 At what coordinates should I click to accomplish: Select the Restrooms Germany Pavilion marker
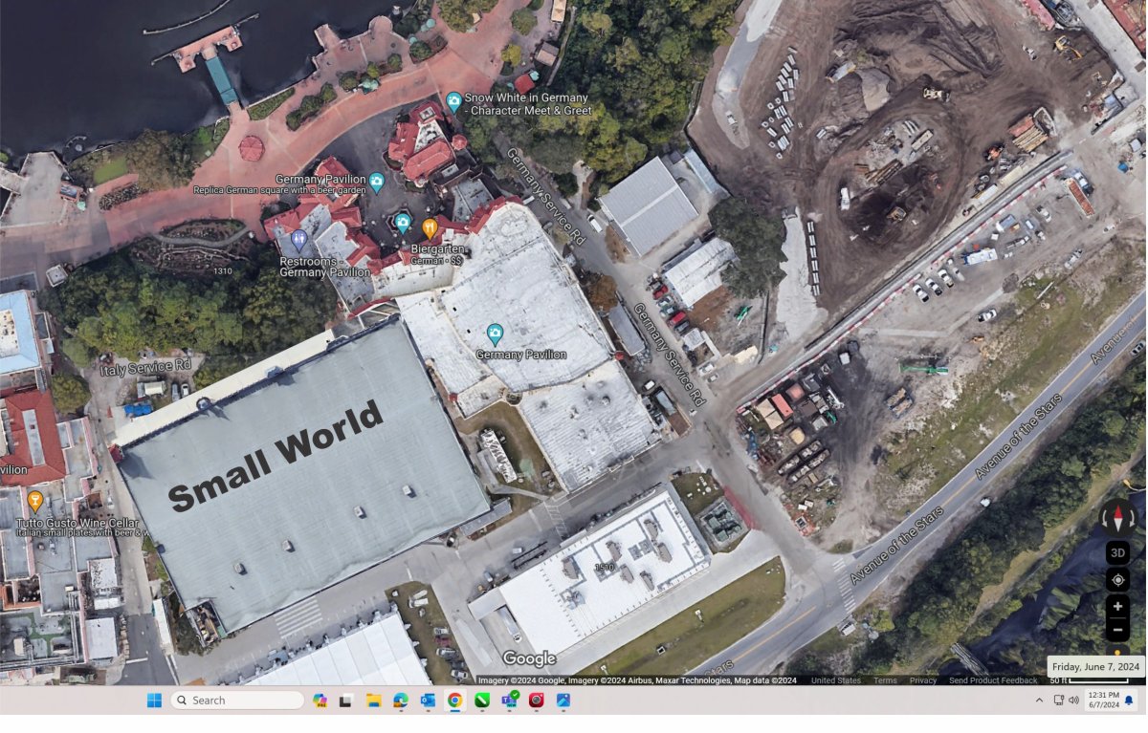298,238
